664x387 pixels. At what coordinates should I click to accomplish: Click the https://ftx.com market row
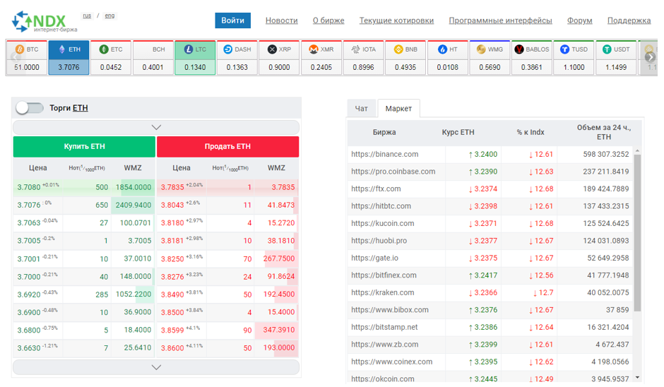490,189
